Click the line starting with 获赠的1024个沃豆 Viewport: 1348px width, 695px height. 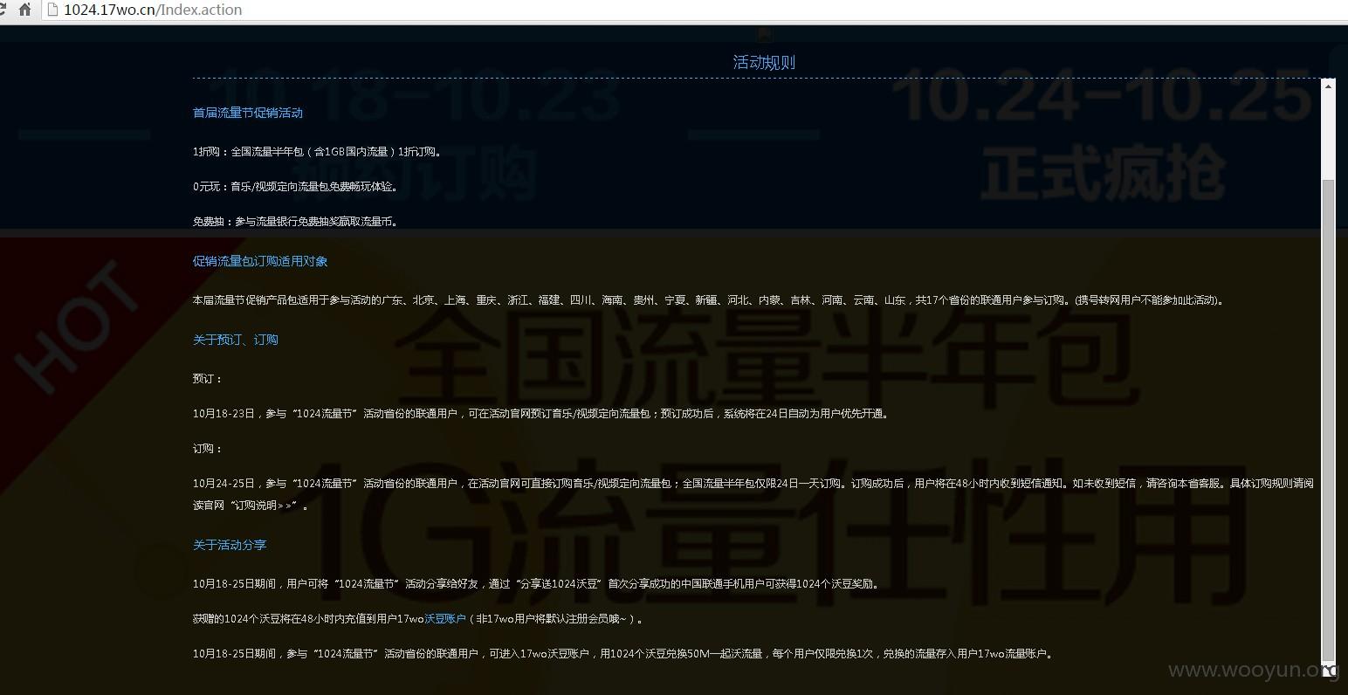pos(419,619)
